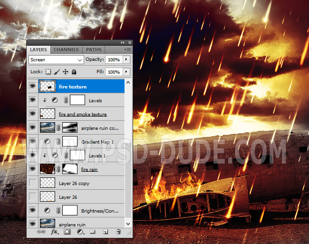This screenshot has width=309, height=244.
Task: Click the Levels adjustment icon
Action: 55,100
